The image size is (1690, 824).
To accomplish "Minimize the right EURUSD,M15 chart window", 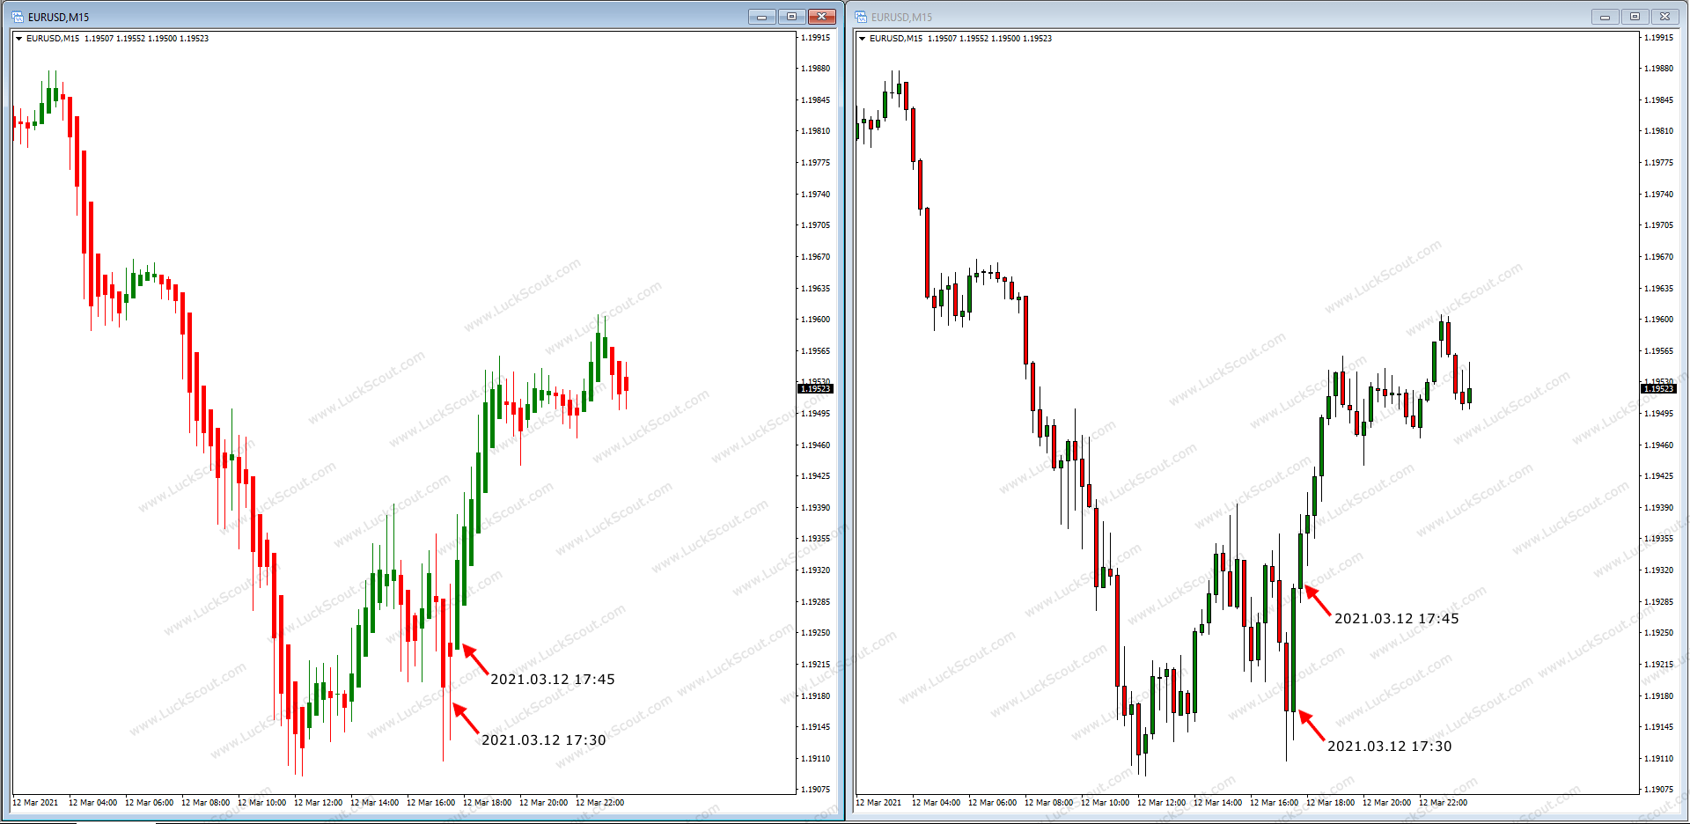I will pyautogui.click(x=1605, y=17).
